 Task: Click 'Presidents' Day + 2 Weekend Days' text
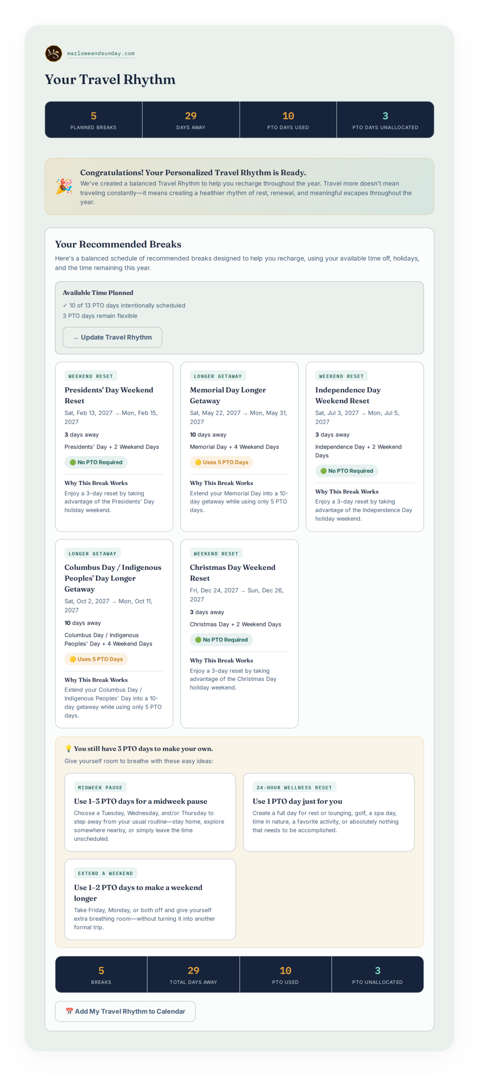[112, 446]
